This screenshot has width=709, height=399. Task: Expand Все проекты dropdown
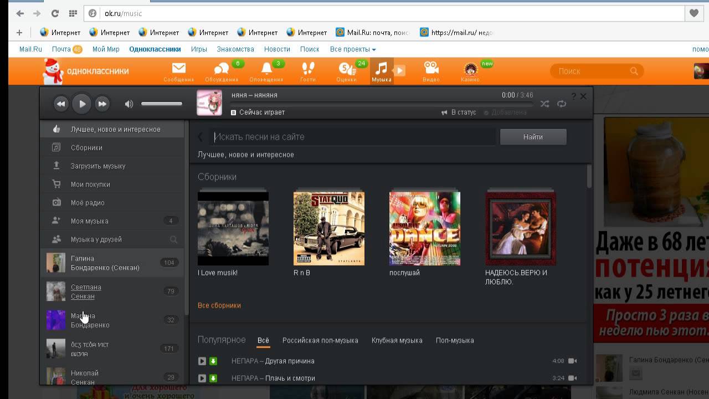(x=353, y=49)
